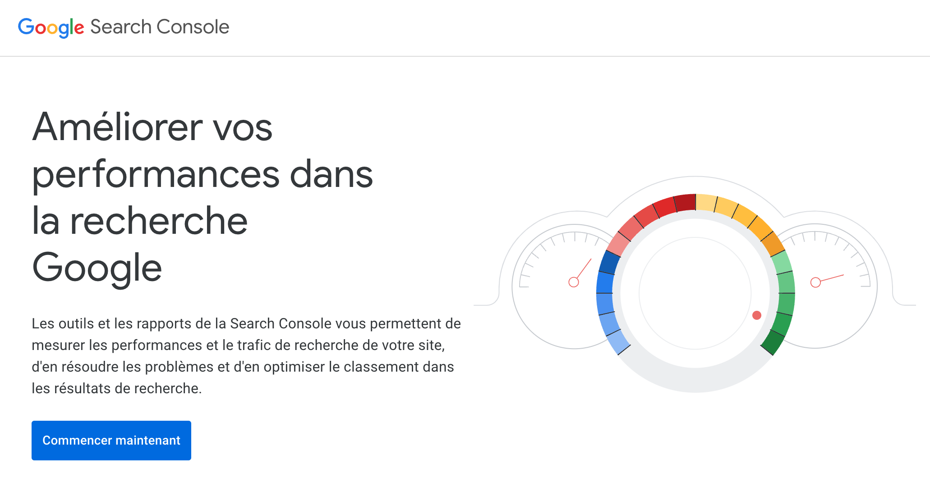Select the lightest blue segment of the dial
The height and width of the screenshot is (491, 930).
(x=618, y=343)
